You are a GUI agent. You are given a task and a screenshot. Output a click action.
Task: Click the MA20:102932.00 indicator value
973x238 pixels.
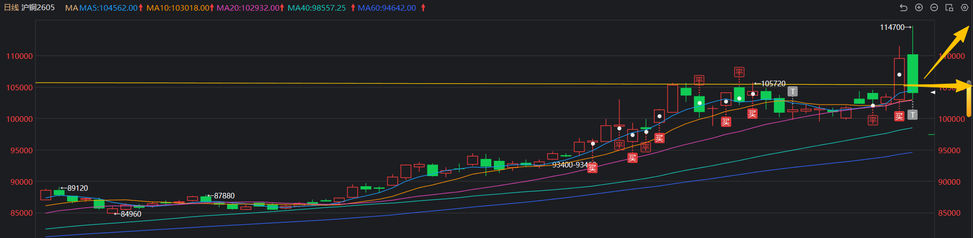pyautogui.click(x=247, y=8)
